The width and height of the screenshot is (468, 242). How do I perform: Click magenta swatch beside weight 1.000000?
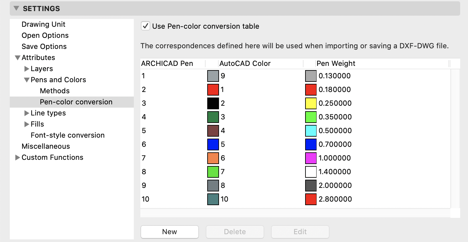(311, 158)
